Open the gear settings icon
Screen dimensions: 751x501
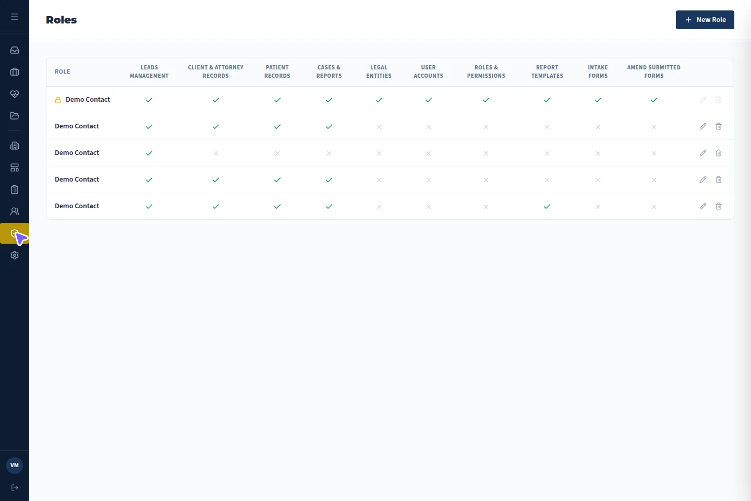(15, 255)
